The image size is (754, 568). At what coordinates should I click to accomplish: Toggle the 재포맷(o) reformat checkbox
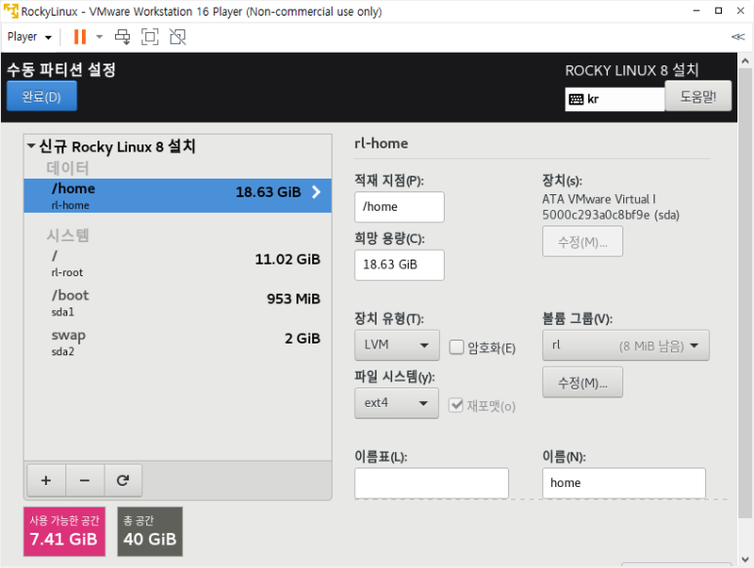456,405
